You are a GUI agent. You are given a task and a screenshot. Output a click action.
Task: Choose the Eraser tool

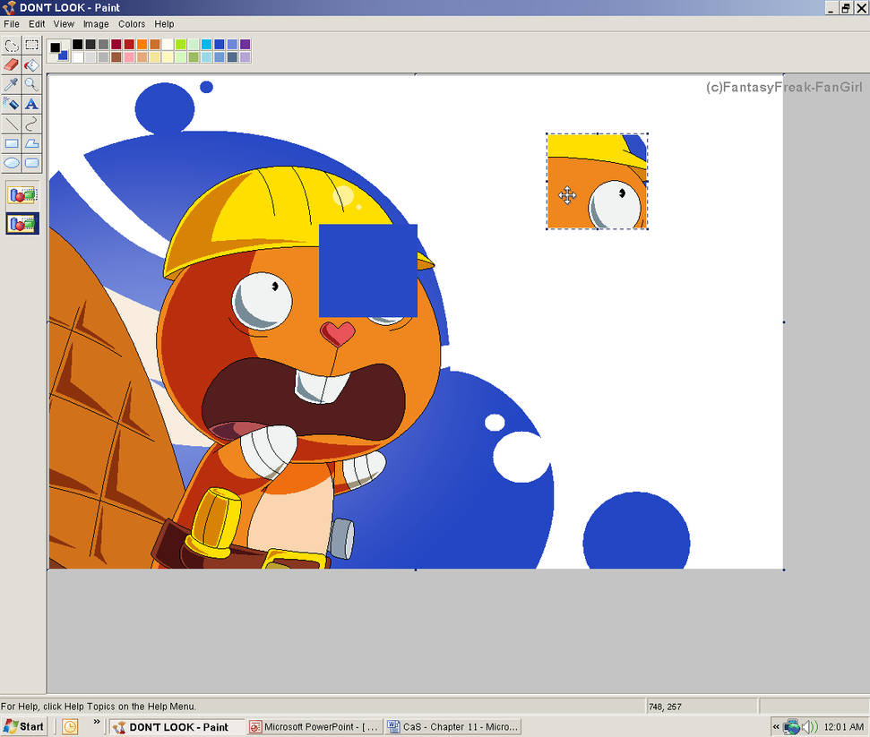(12, 64)
